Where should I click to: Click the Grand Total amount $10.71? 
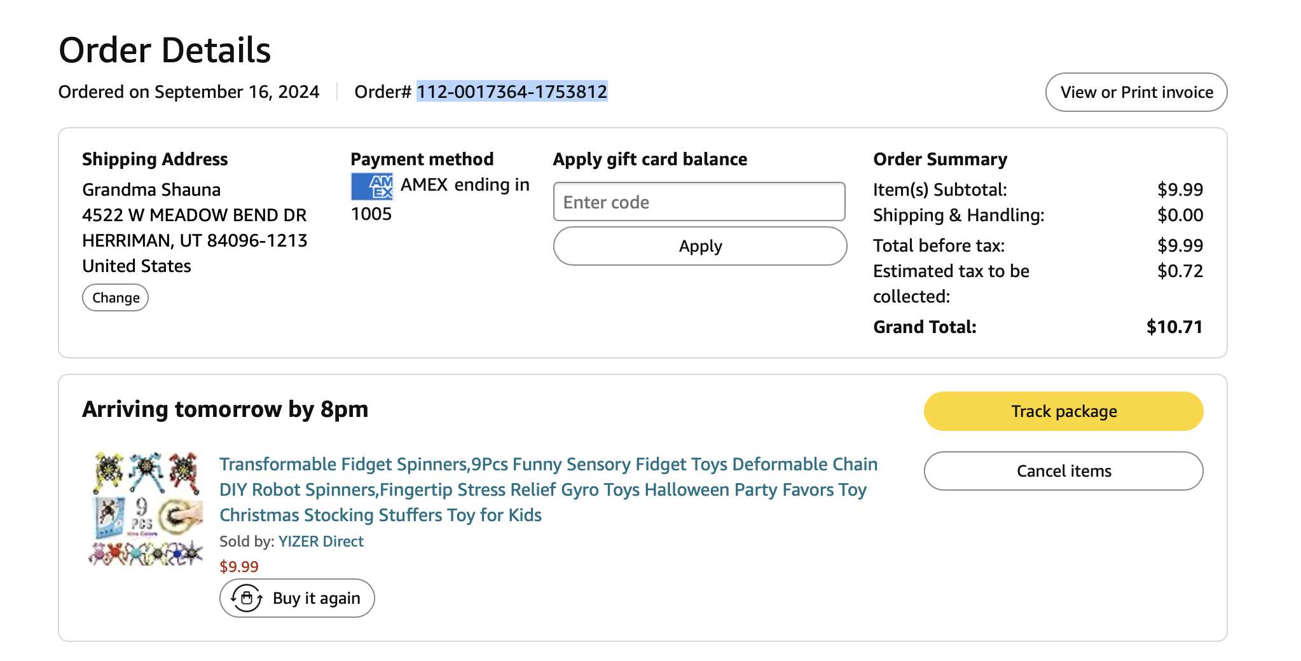1174,327
